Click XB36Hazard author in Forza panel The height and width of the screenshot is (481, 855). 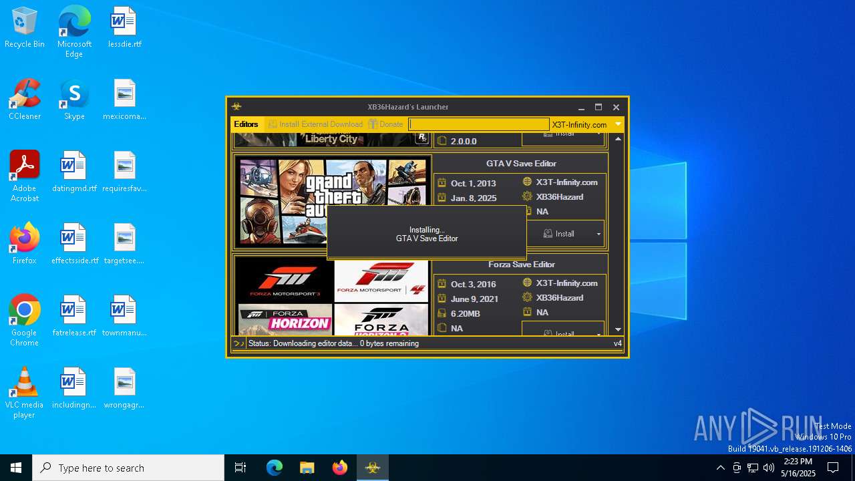(560, 298)
